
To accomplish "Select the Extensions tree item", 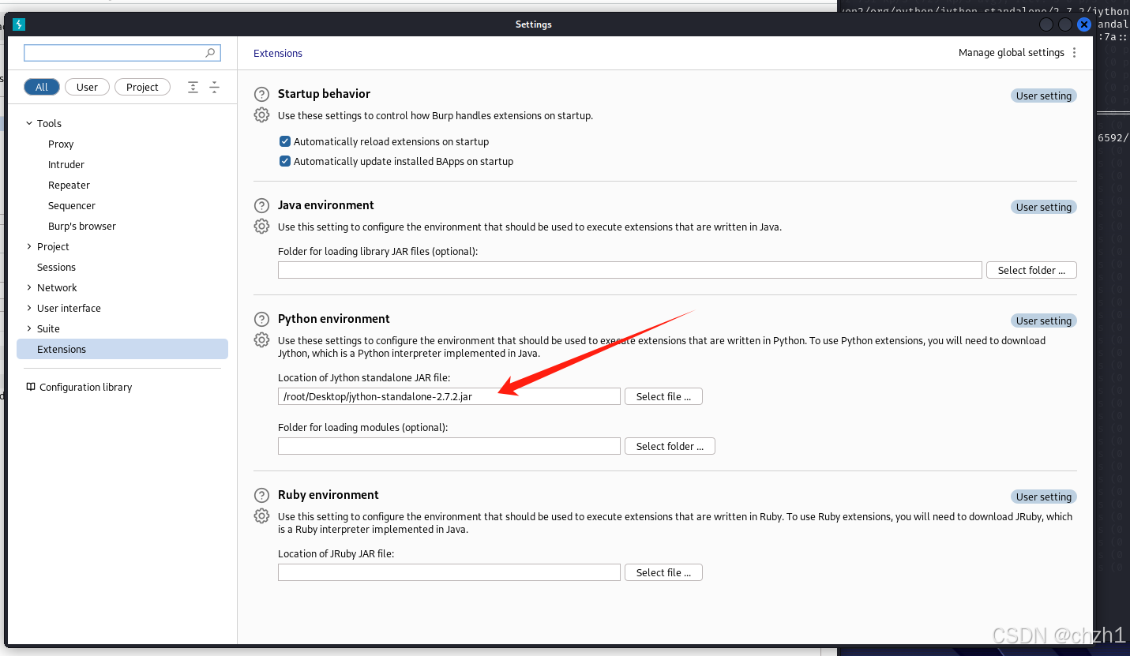I will point(122,349).
